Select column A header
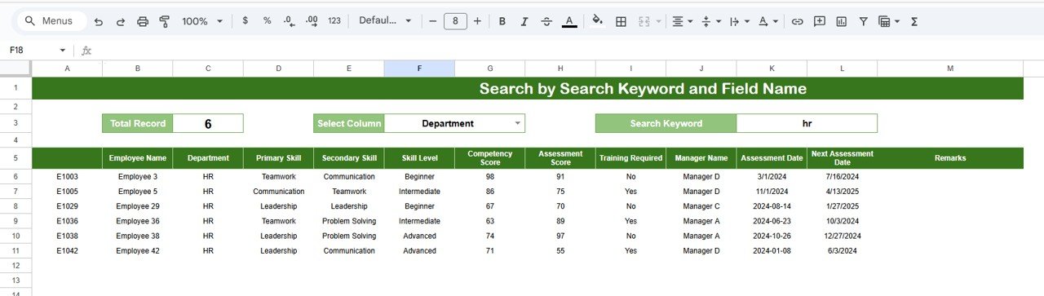 click(67, 68)
